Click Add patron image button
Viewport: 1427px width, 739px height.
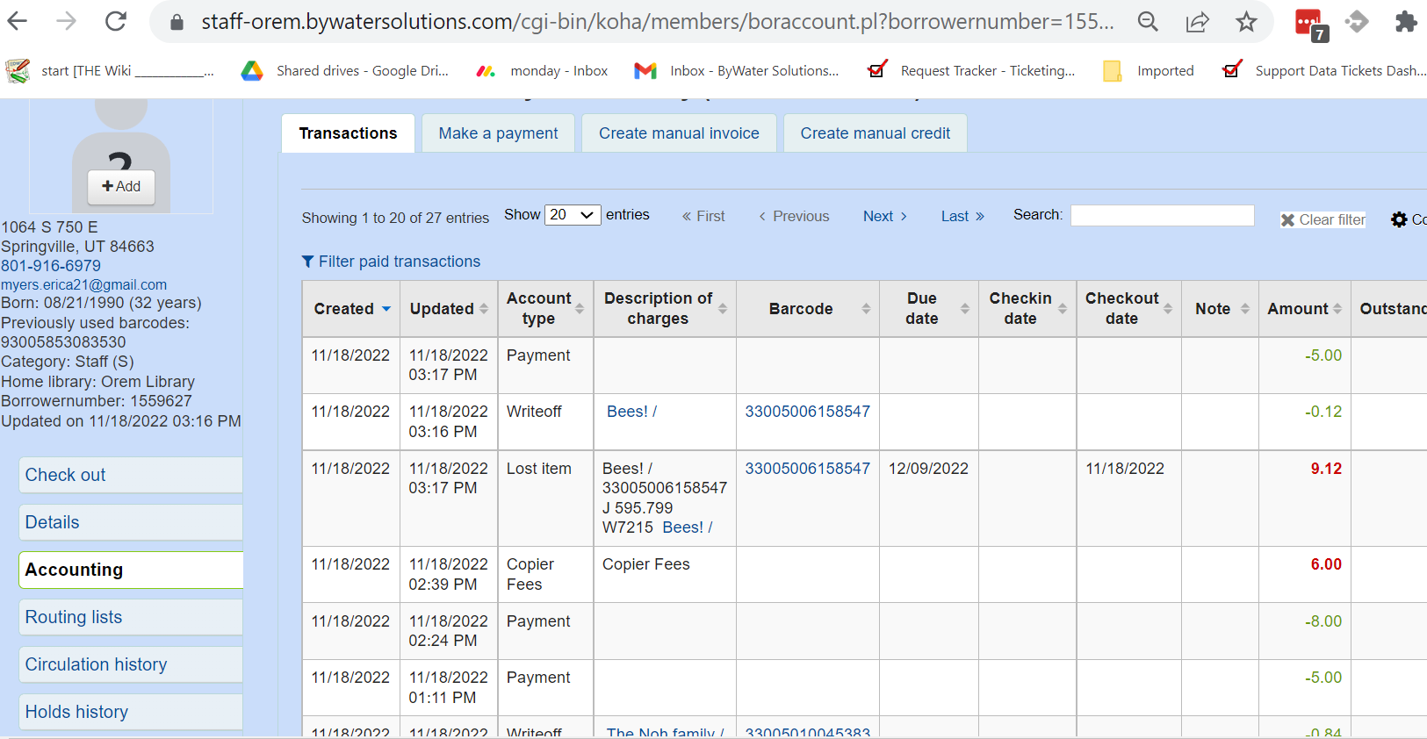(x=121, y=187)
